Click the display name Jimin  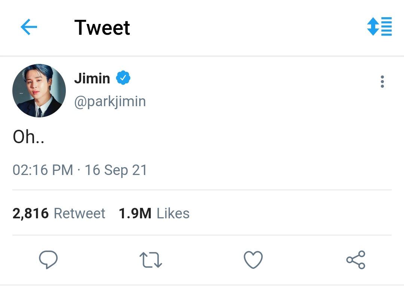click(92, 78)
